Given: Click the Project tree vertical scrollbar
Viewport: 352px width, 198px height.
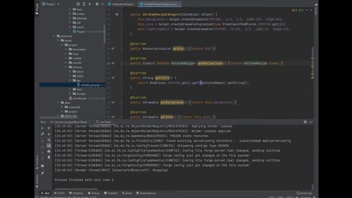Looking at the screenshot, I should pos(105,34).
